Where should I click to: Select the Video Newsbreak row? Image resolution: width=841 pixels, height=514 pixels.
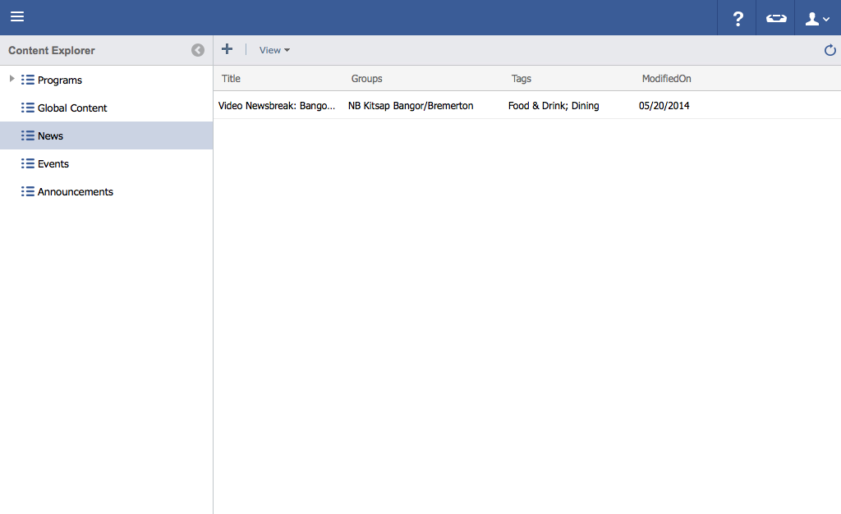[277, 106]
